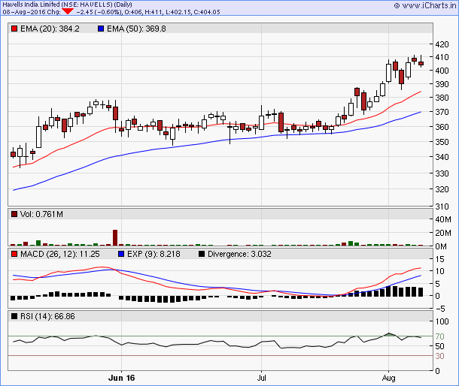Click the blue EXP (9) legend swatch
Viewport: 459px width, 386px height.
pos(121,254)
